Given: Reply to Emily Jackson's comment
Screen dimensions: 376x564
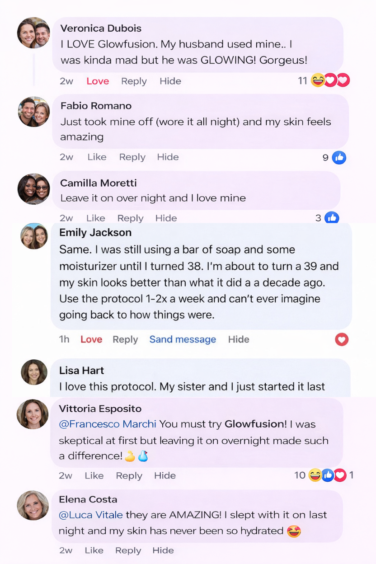Looking at the screenshot, I should 125,339.
